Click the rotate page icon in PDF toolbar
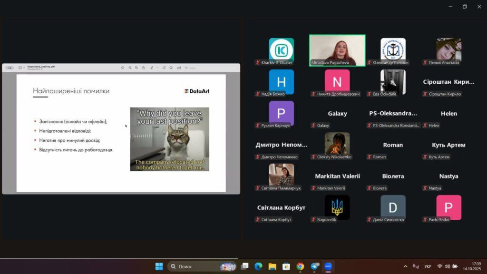Viewport: 487px width, 274px height. coord(164,68)
